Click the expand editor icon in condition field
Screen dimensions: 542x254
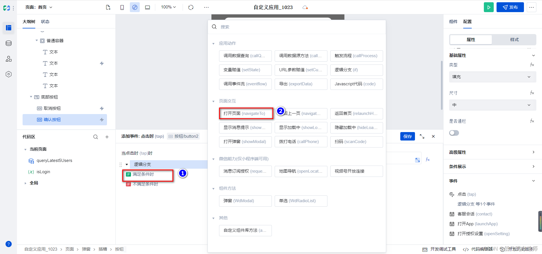click(418, 160)
